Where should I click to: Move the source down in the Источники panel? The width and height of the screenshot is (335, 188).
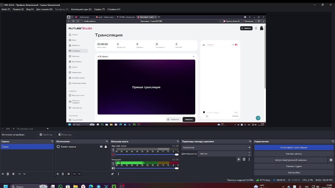(x=79, y=174)
